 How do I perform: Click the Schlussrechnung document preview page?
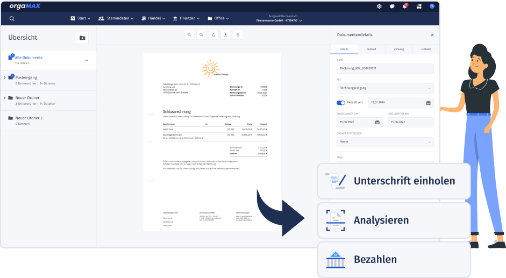(x=212, y=142)
